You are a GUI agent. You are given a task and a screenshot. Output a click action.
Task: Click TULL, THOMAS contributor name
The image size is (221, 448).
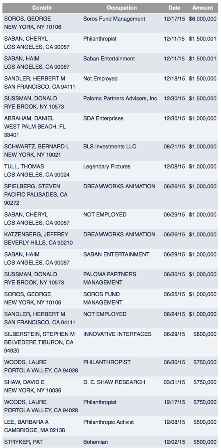(x=24, y=166)
